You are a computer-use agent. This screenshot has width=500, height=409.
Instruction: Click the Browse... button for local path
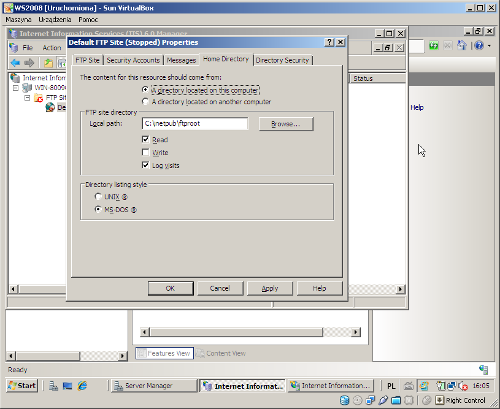click(x=286, y=124)
